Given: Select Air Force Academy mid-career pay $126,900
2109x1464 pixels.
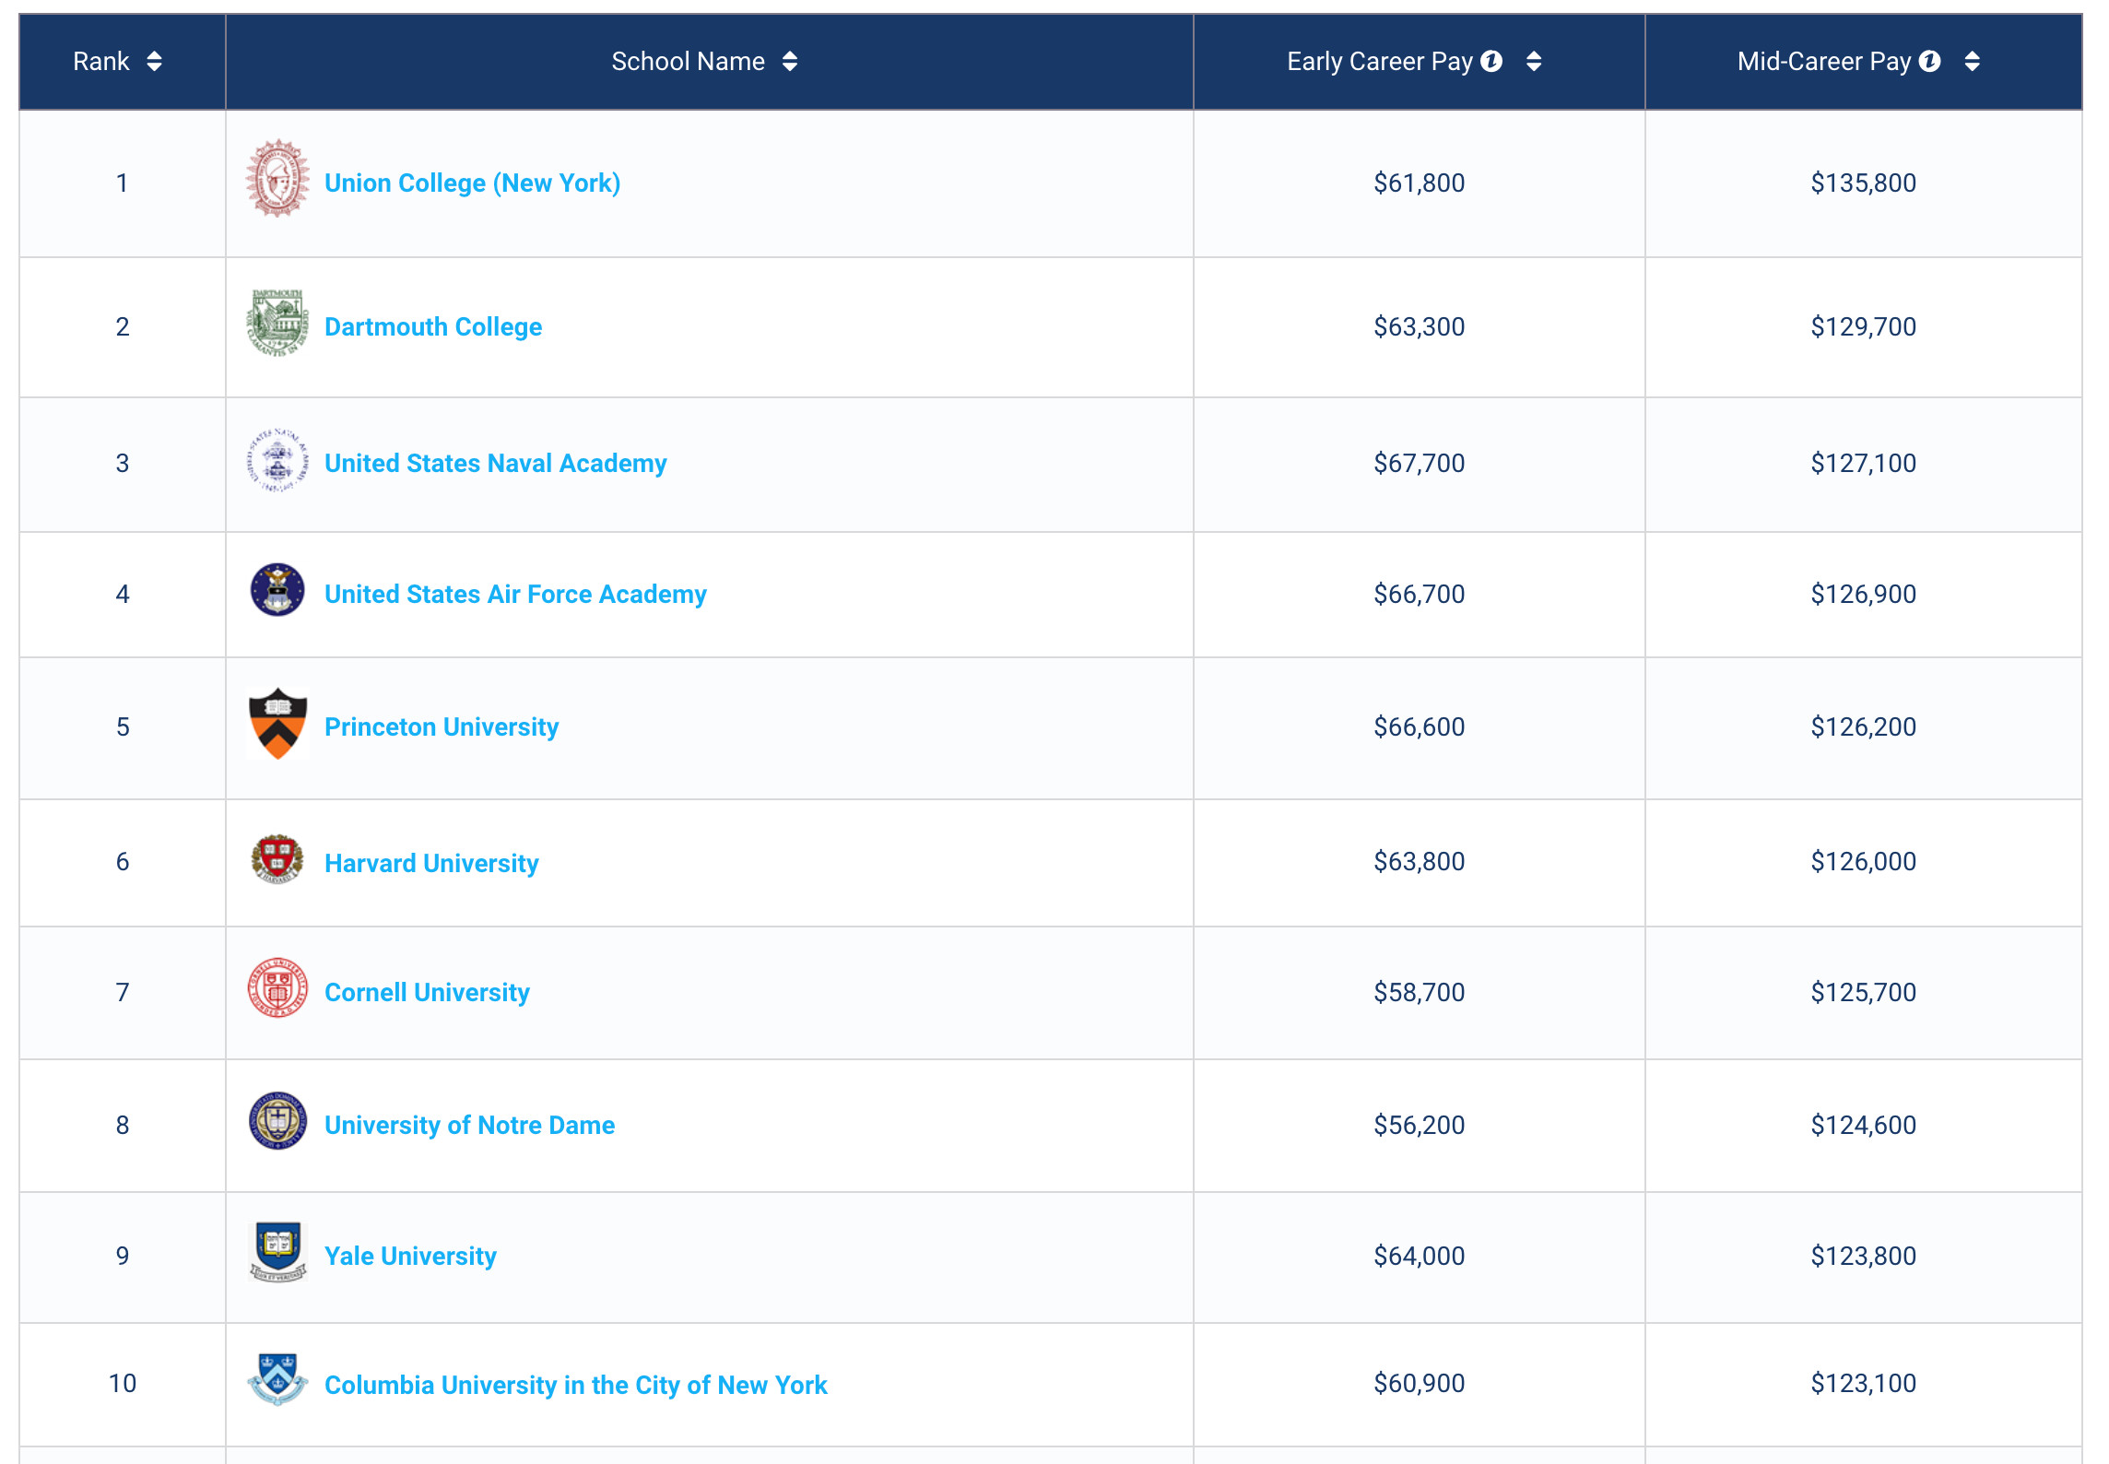Looking at the screenshot, I should coord(1863,595).
